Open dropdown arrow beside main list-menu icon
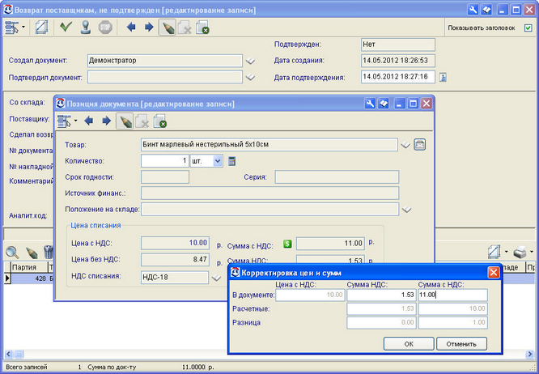This screenshot has height=374, width=539. point(23,27)
